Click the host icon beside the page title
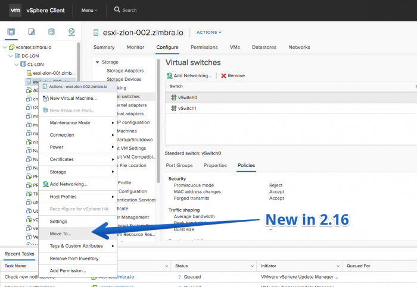The height and width of the screenshot is (287, 417). tap(96, 33)
